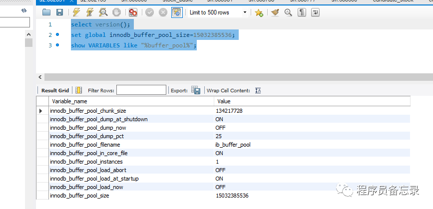Export the recordset to external file
The width and height of the screenshot is (433, 209).
click(196, 90)
